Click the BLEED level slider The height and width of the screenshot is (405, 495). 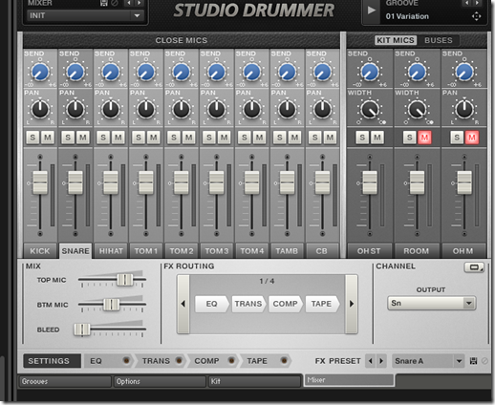click(x=82, y=330)
